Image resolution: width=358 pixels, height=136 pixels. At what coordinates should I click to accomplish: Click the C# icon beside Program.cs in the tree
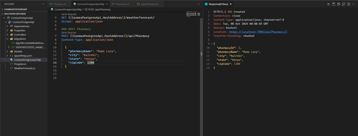click(x=11, y=64)
